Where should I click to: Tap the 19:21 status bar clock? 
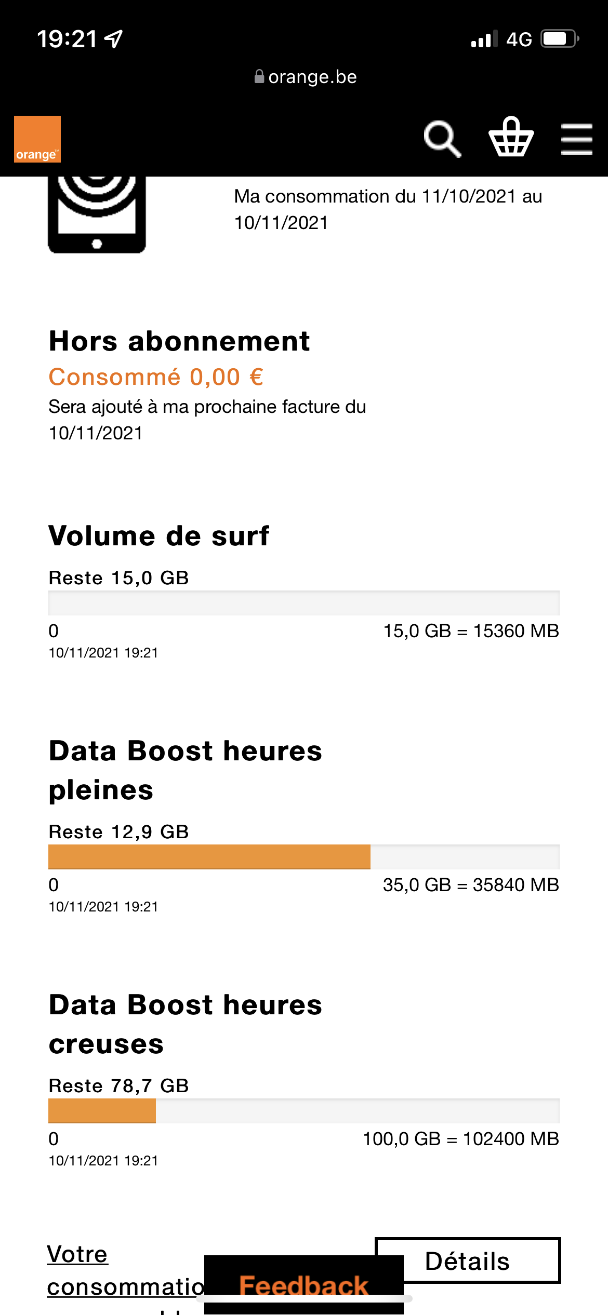click(x=67, y=39)
